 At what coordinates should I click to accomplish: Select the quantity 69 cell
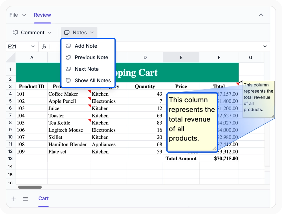pyautogui.click(x=145, y=115)
